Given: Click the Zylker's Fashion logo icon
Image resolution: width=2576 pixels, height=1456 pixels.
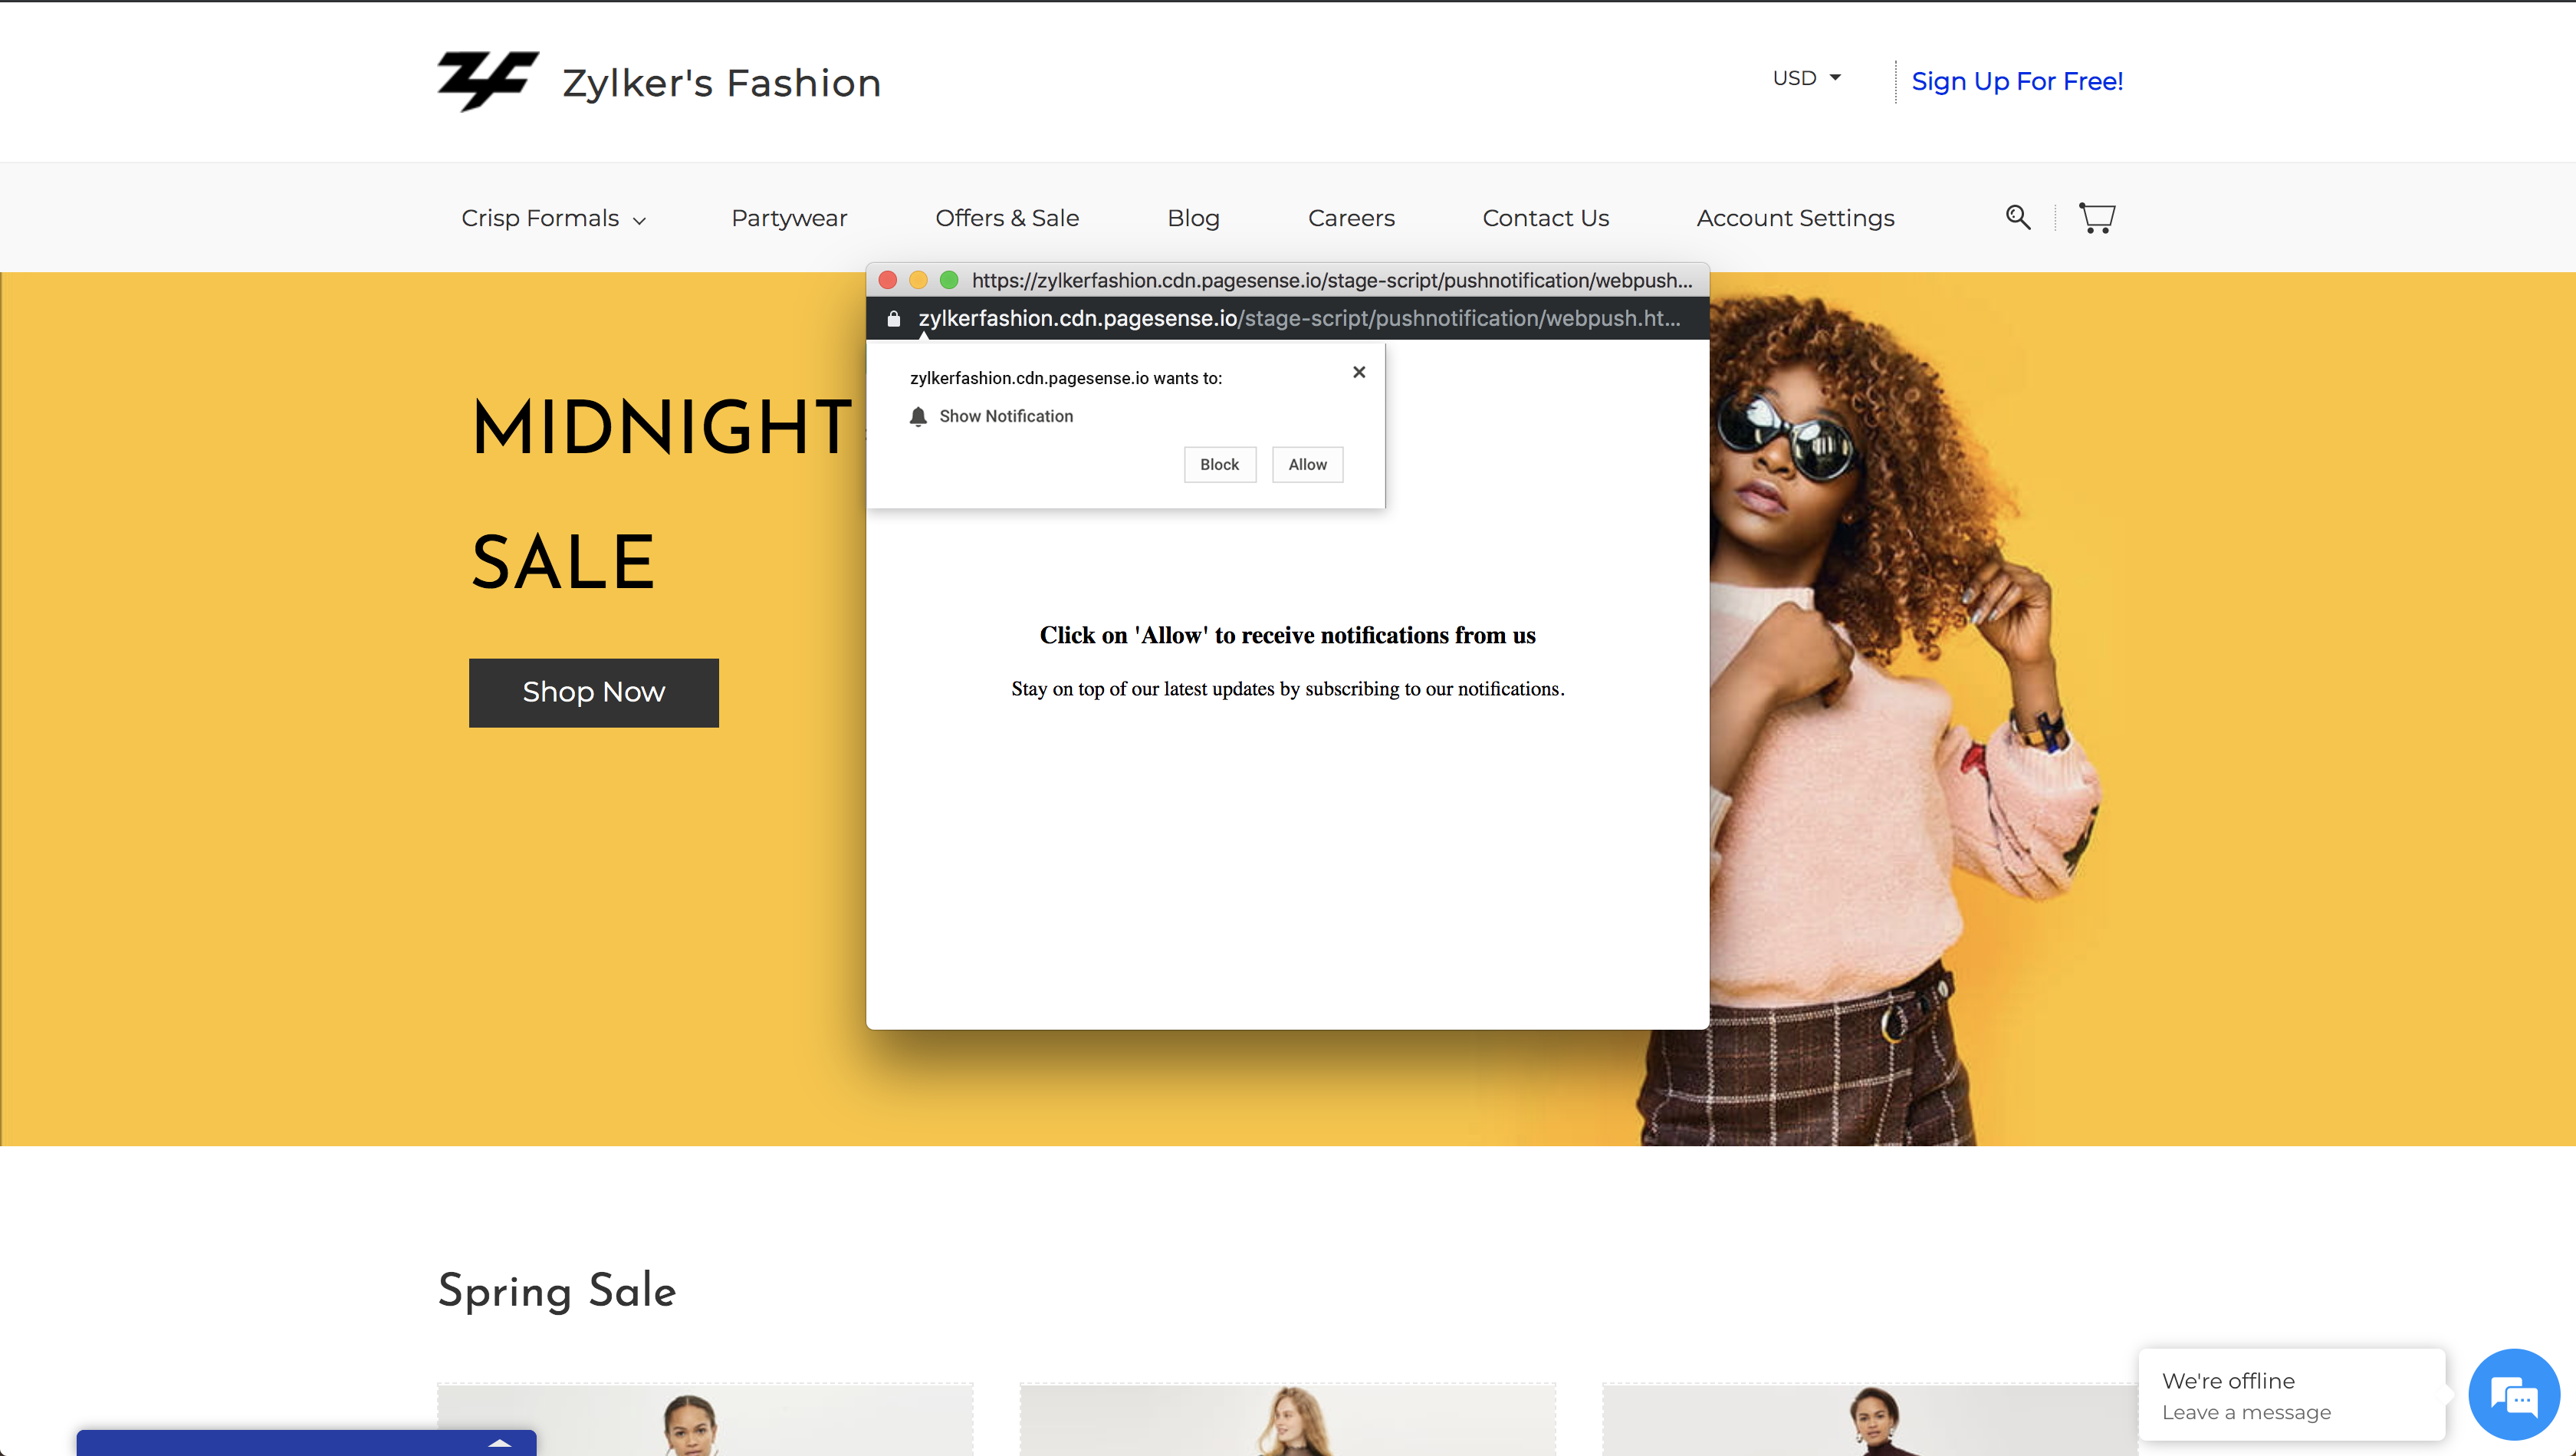Looking at the screenshot, I should tap(487, 81).
